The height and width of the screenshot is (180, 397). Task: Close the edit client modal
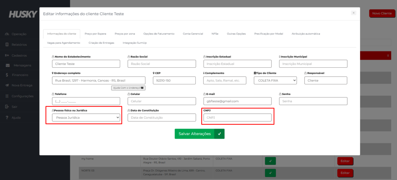click(353, 13)
